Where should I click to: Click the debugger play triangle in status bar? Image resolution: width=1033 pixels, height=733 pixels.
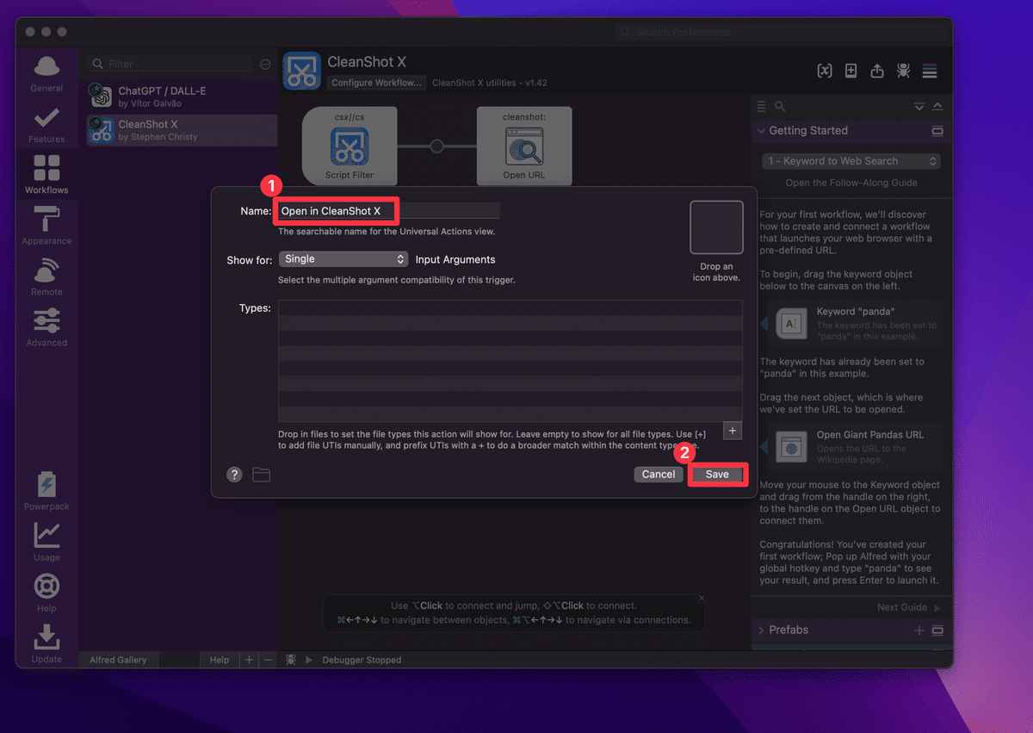[308, 660]
